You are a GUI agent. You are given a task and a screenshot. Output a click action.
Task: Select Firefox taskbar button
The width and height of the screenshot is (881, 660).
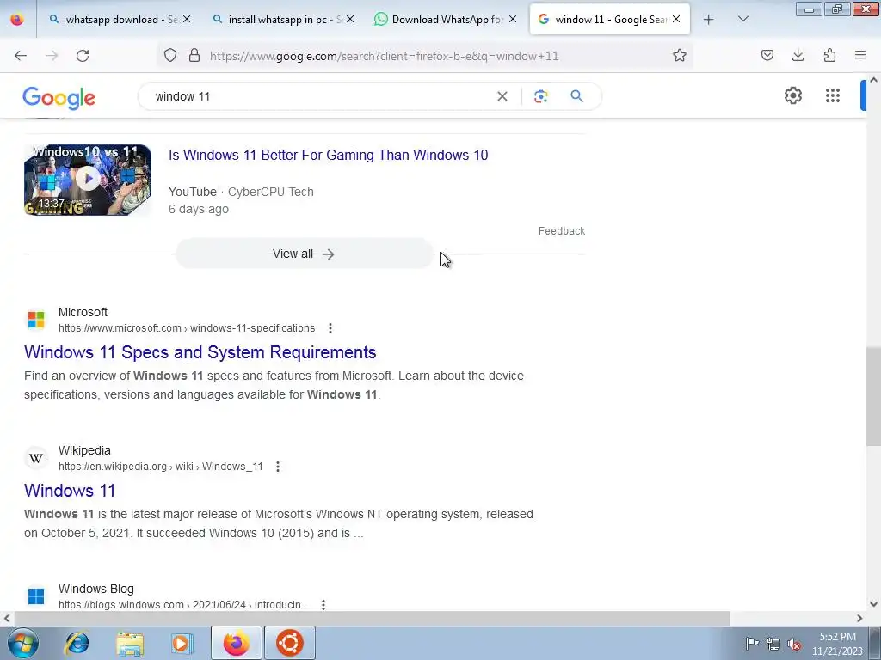(237, 643)
